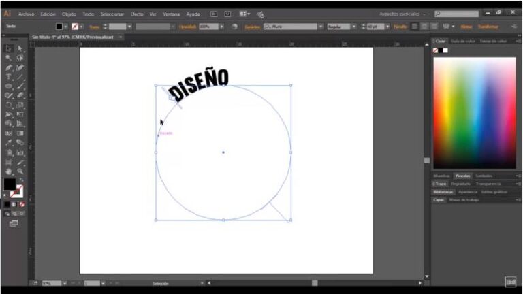This screenshot has width=523, height=294.
Task: Open the arrange documents icon
Action: [x=244, y=14]
